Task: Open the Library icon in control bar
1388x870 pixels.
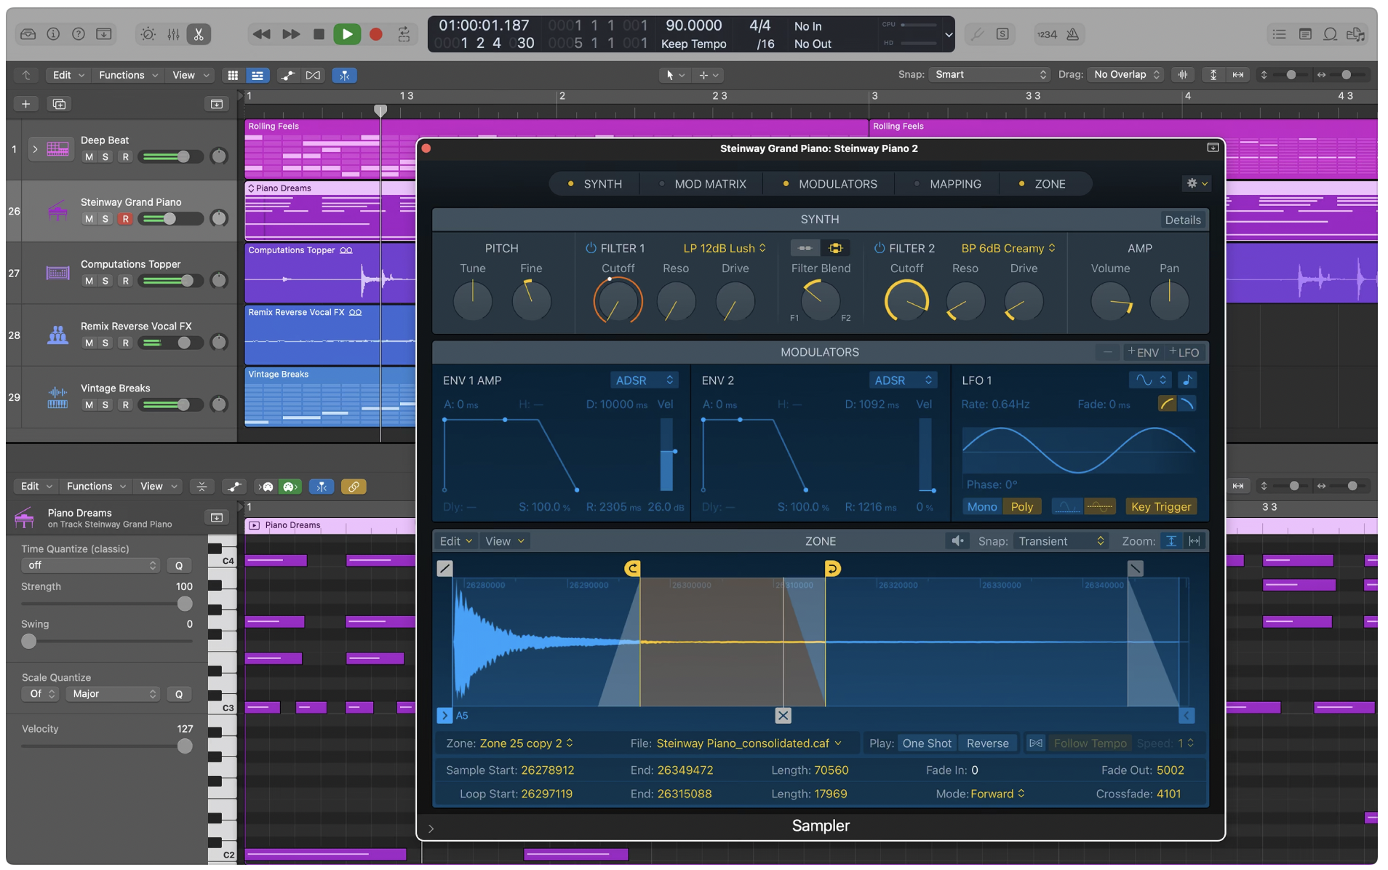Action: pyautogui.click(x=28, y=34)
